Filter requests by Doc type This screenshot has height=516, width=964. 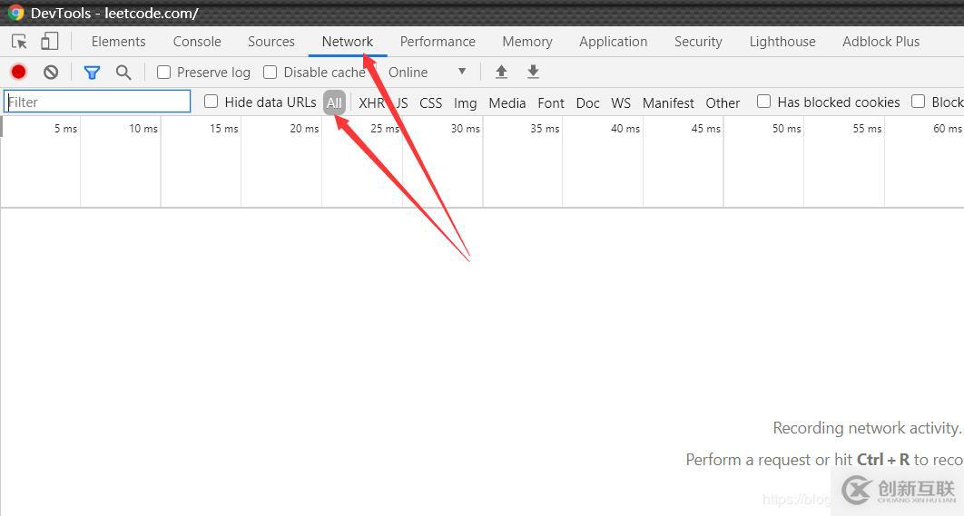pyautogui.click(x=587, y=102)
